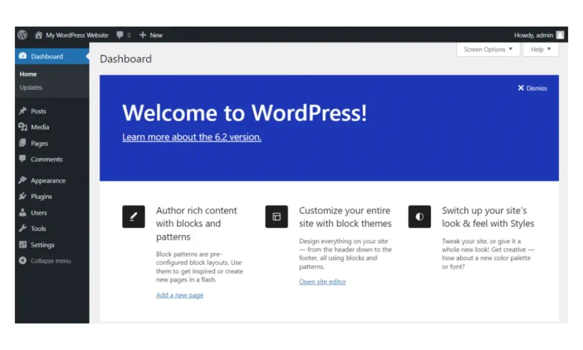The height and width of the screenshot is (350, 583).
Task: Open the Posts menu
Action: click(38, 111)
